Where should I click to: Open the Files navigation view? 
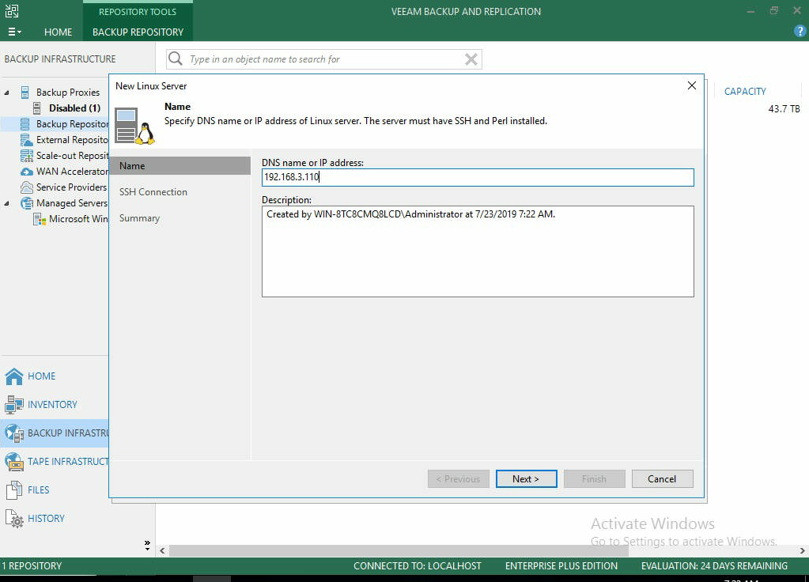(39, 489)
